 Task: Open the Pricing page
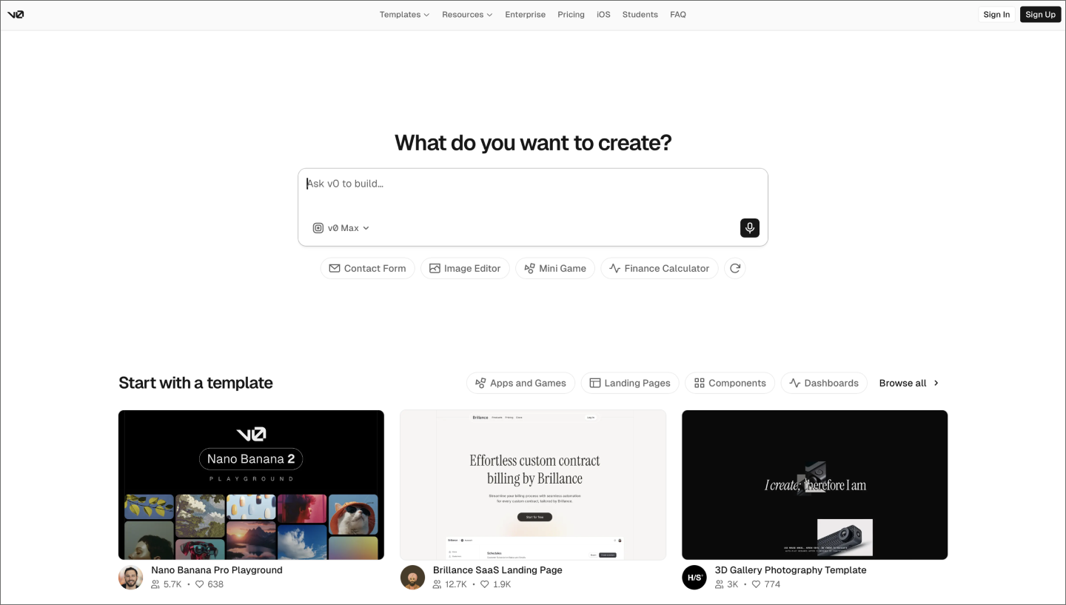coord(571,14)
